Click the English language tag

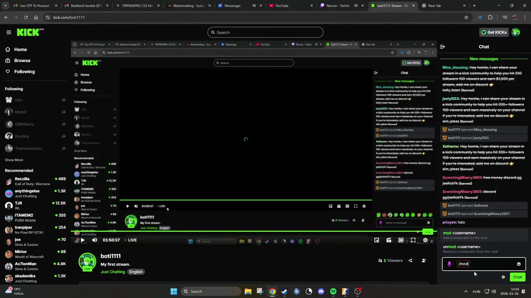click(x=136, y=272)
